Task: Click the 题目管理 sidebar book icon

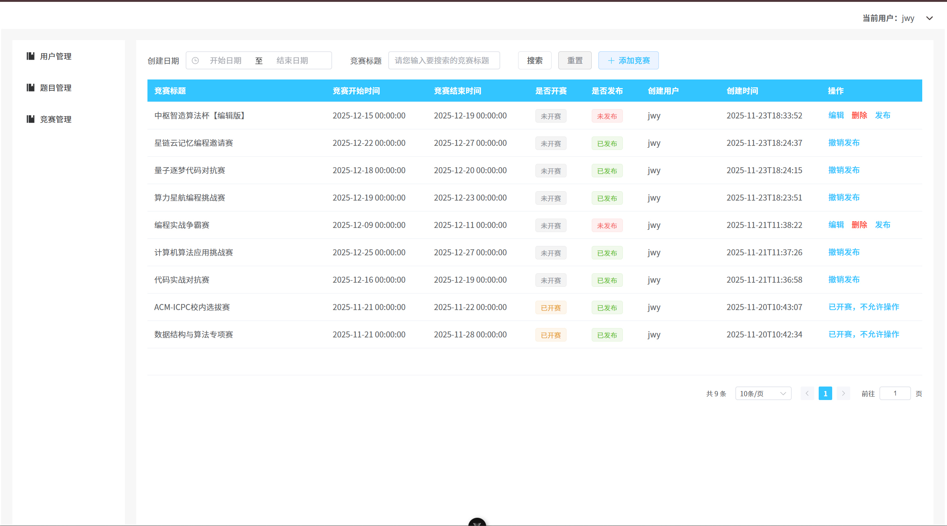Action: click(30, 88)
